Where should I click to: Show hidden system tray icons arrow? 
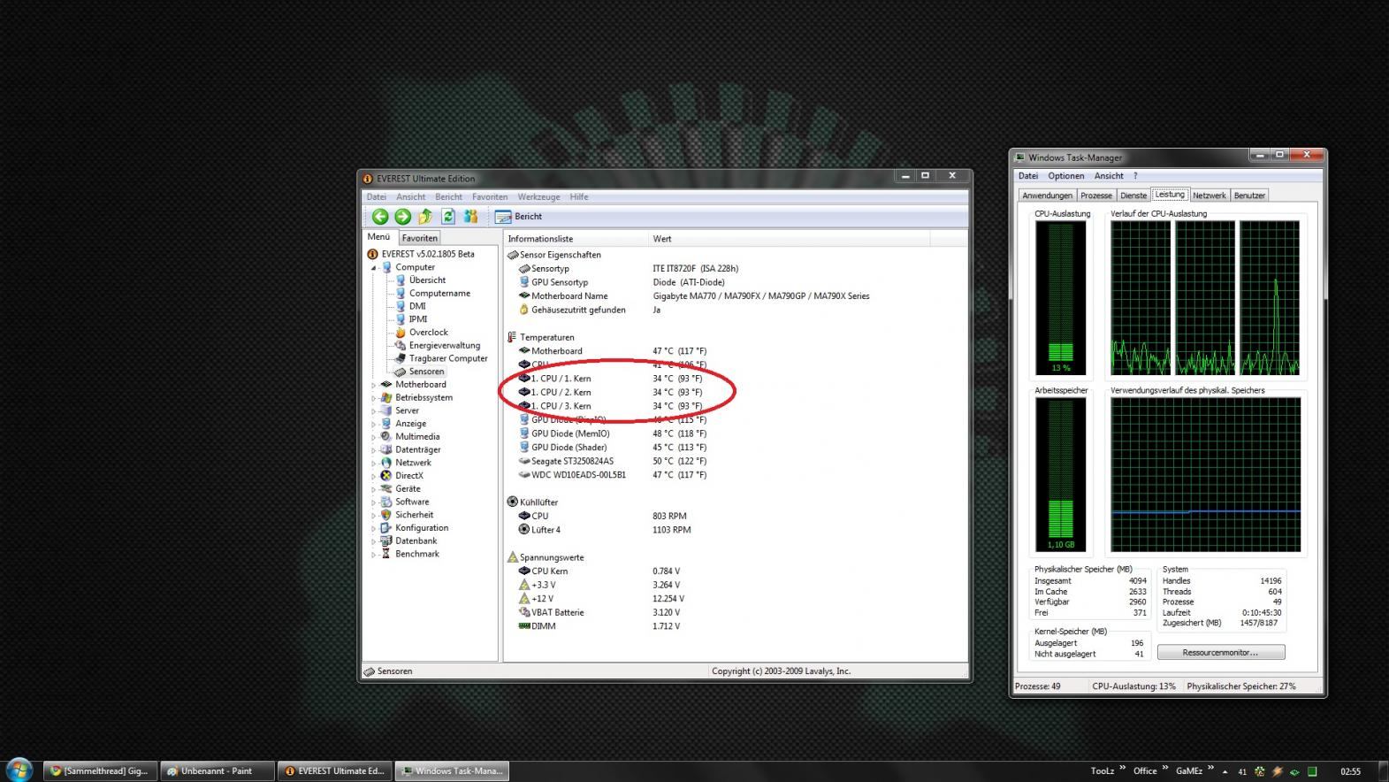[x=1225, y=771]
